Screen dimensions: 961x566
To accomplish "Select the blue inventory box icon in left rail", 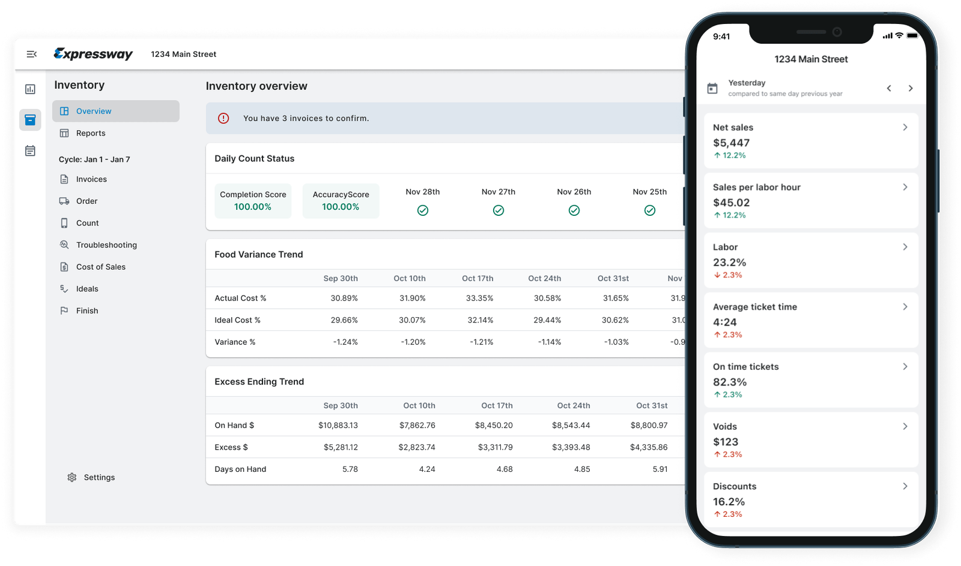I will pyautogui.click(x=30, y=119).
